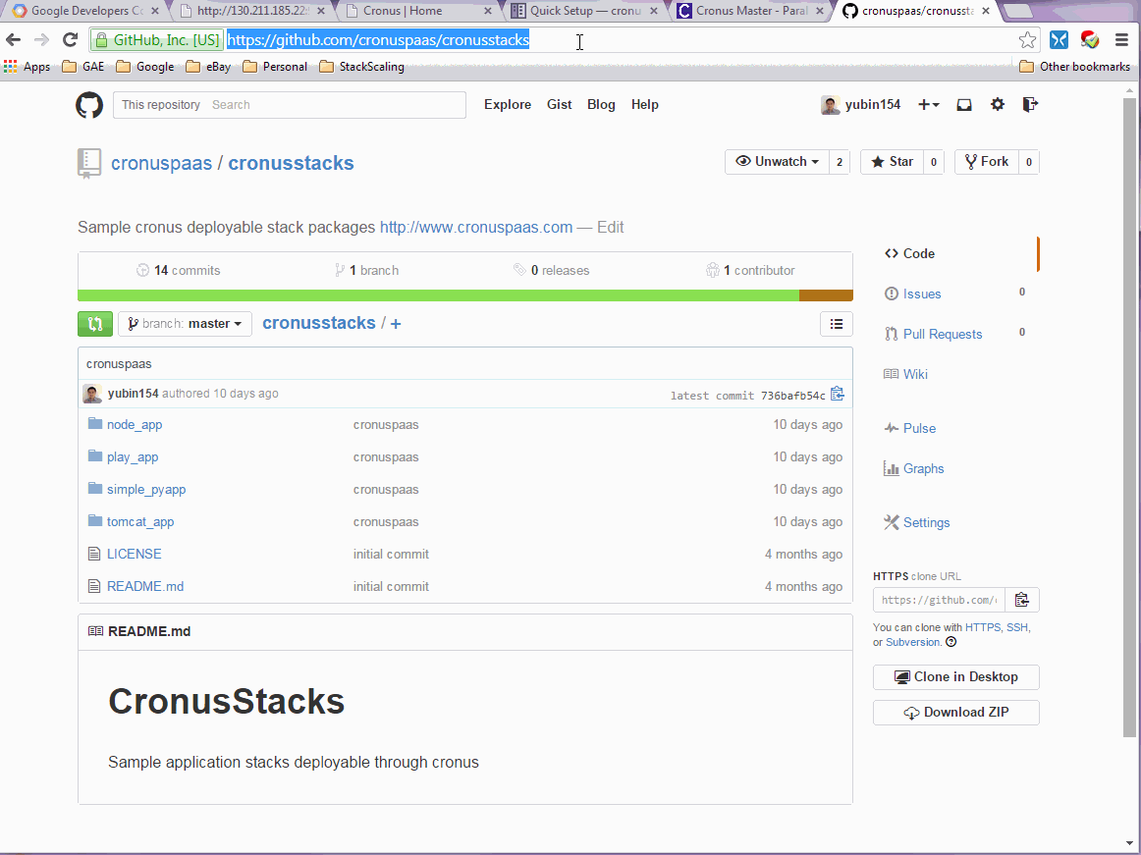This screenshot has height=855, width=1141.
Task: Reload the page with refresh button
Action: 70,40
